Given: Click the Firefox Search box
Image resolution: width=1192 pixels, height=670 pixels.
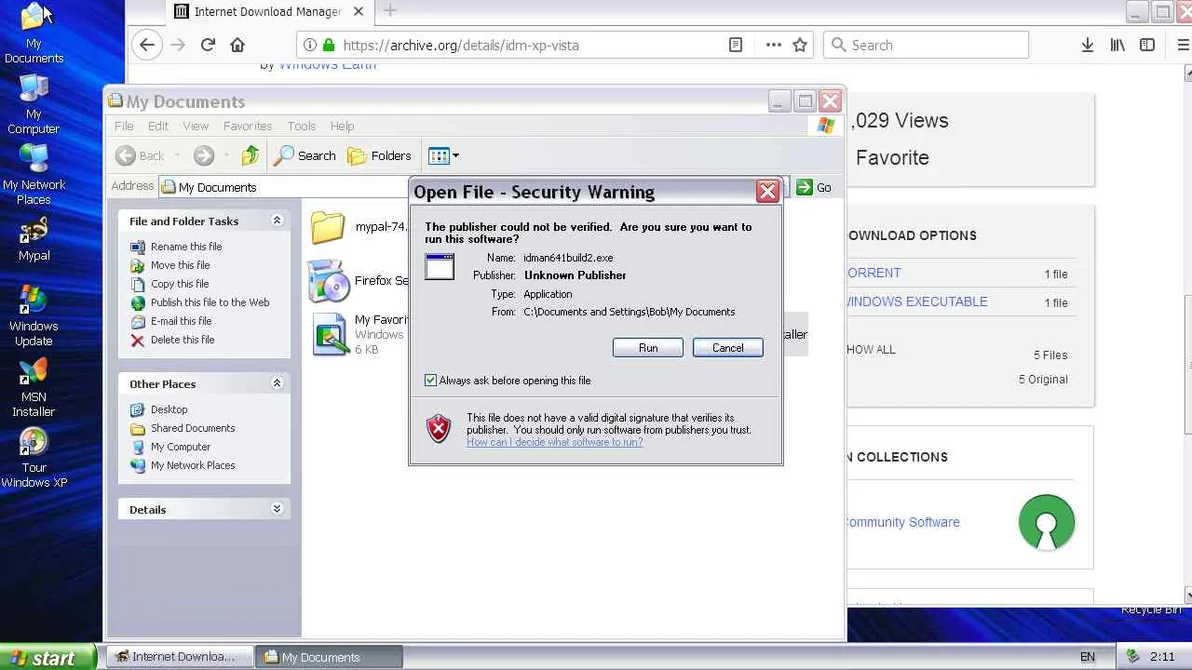Looking at the screenshot, I should point(927,45).
